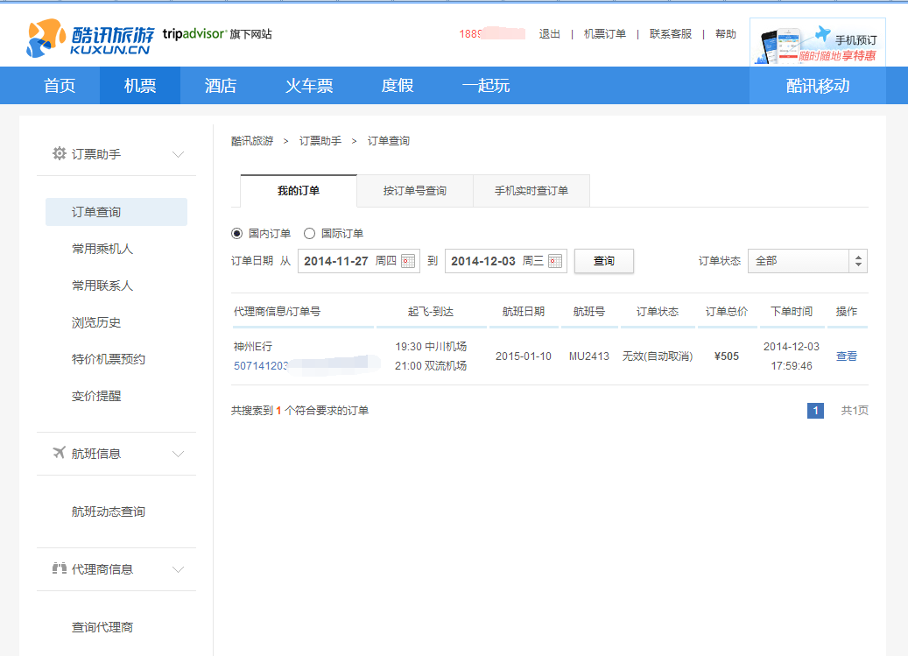Screen dimensions: 908x656
Task: Open 查询代理商 in the sidebar
Action: point(102,627)
